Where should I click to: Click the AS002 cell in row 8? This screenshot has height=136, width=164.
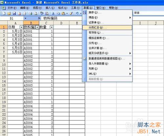(x=31, y=56)
